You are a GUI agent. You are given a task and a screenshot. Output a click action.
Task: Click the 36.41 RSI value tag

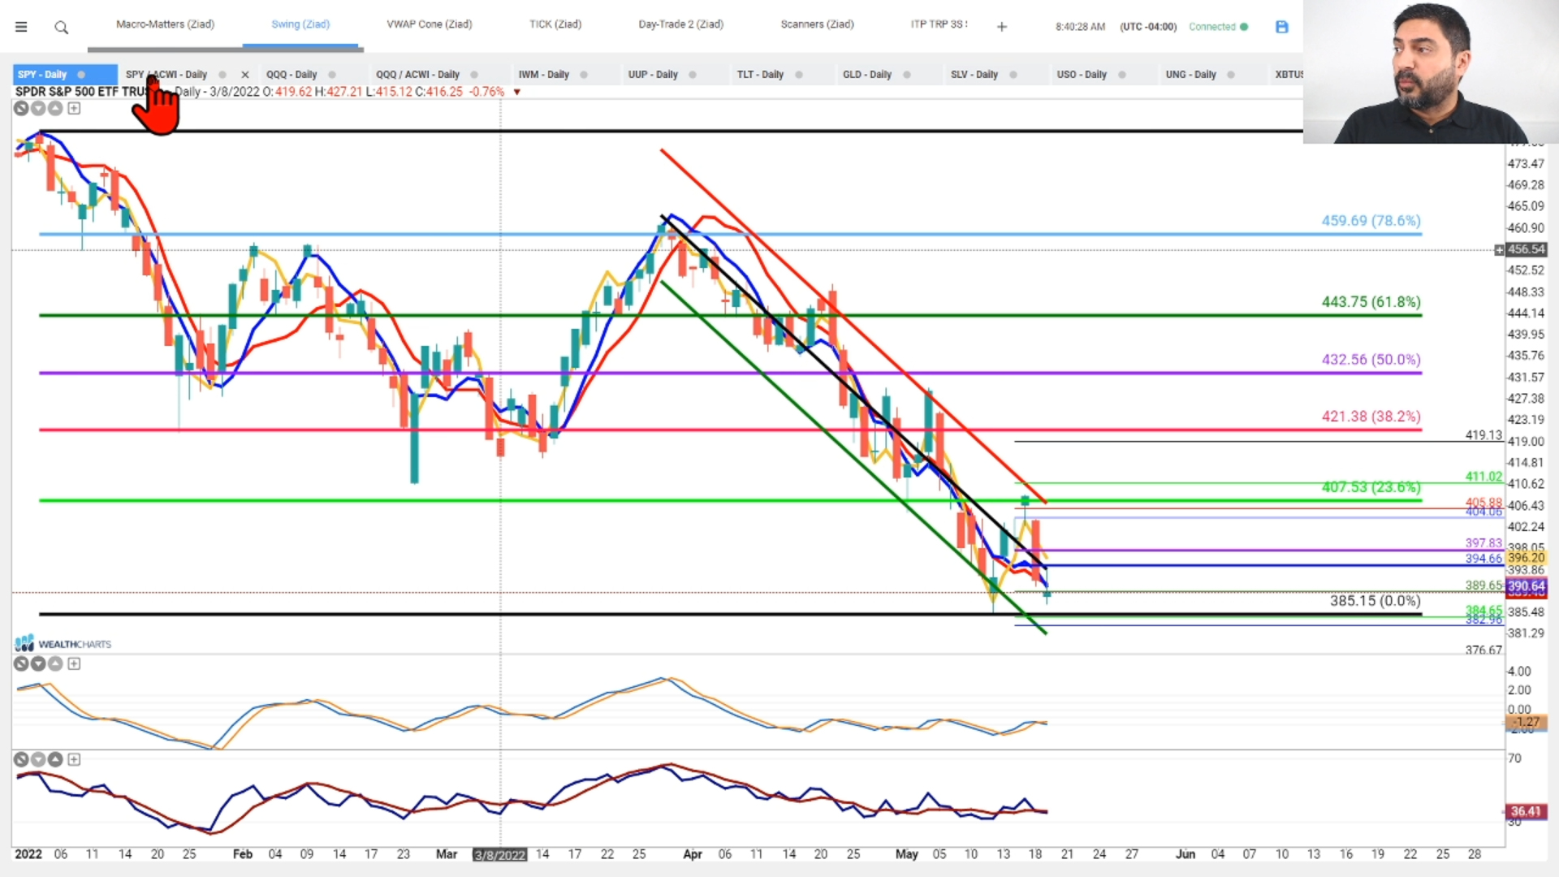click(x=1526, y=811)
